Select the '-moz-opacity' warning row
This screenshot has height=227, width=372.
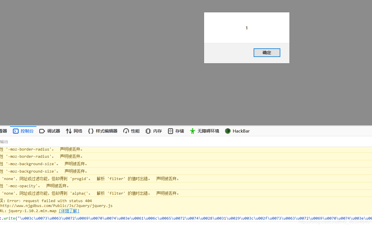click(x=186, y=186)
